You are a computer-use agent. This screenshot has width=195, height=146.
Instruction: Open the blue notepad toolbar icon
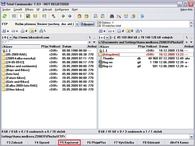[x=142, y=16]
